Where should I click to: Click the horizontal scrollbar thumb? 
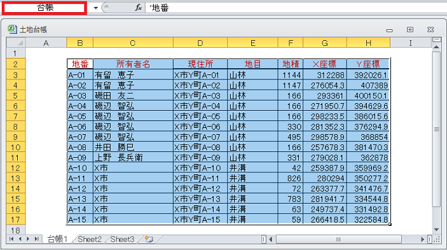tap(338, 239)
